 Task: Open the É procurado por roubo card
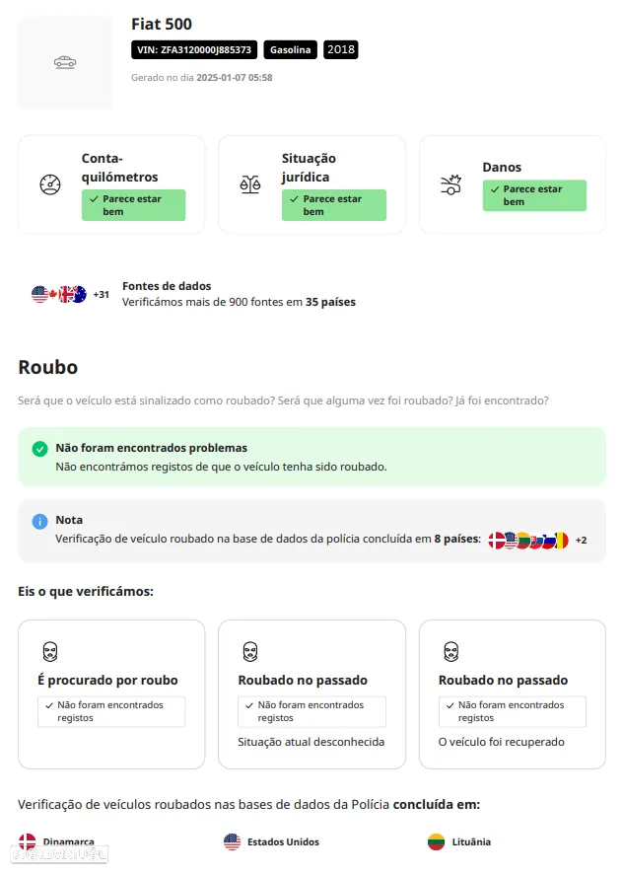coord(111,694)
